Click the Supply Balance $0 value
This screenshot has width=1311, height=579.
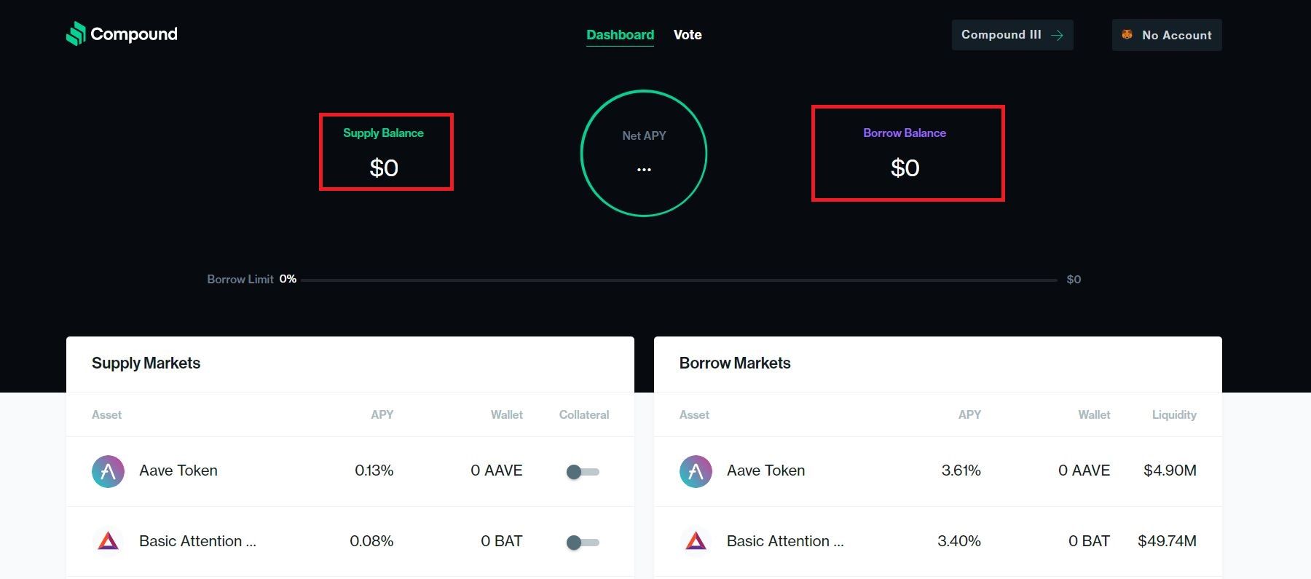point(384,168)
